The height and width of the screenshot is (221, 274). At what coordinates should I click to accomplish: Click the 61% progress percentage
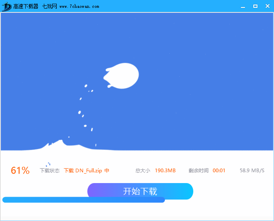(20, 171)
